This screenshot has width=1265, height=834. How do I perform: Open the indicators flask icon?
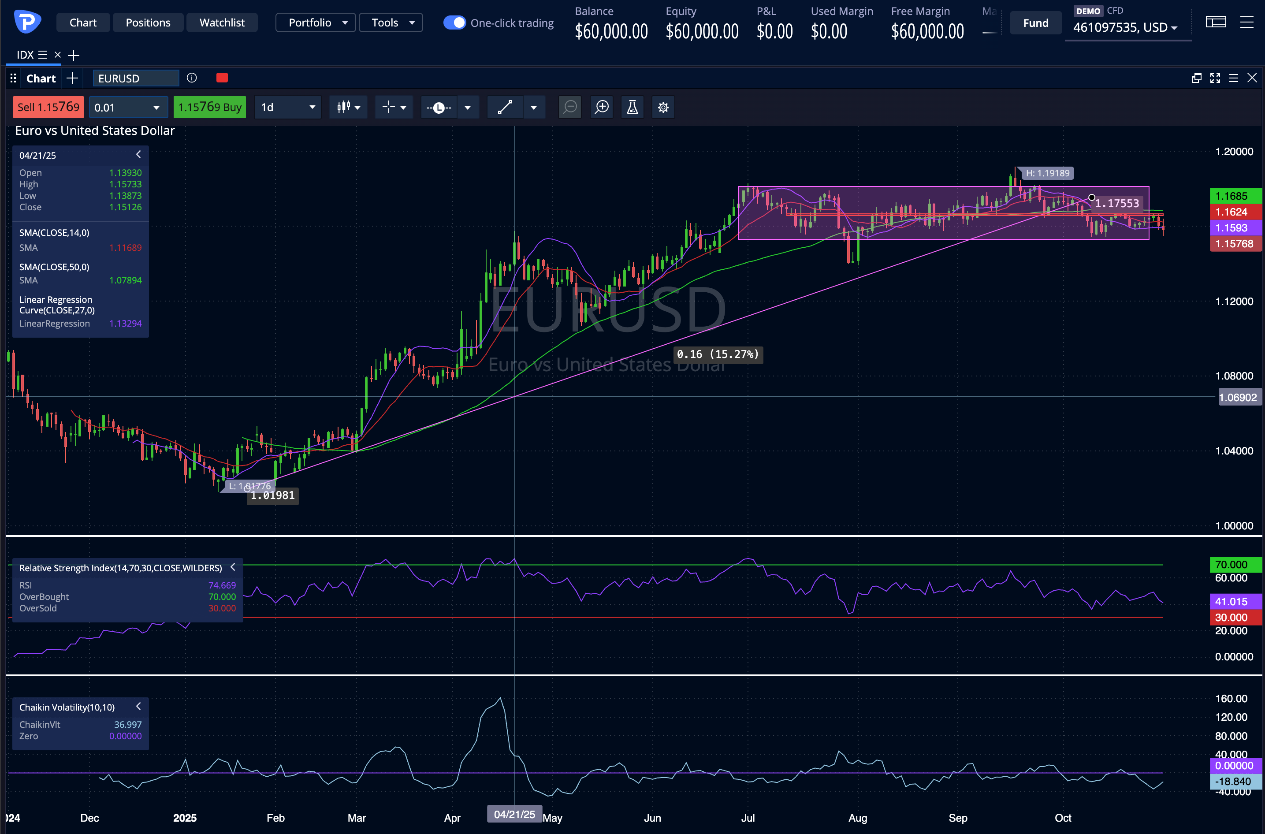632,108
